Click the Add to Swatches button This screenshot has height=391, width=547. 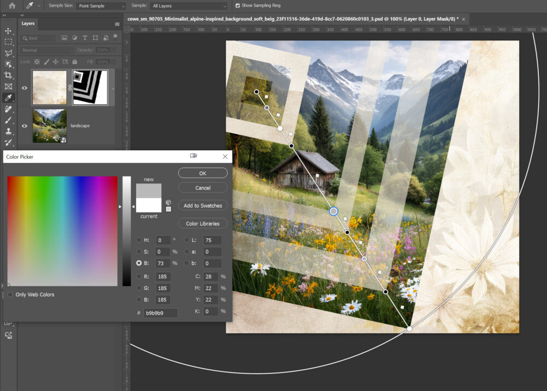tap(202, 205)
